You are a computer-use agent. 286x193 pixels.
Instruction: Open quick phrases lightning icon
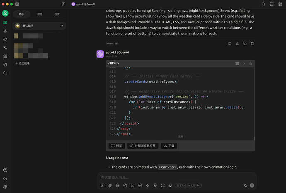[x=148, y=186]
